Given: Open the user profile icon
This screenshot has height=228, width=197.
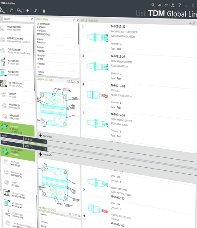Looking at the screenshot, I should (x=173, y=5).
